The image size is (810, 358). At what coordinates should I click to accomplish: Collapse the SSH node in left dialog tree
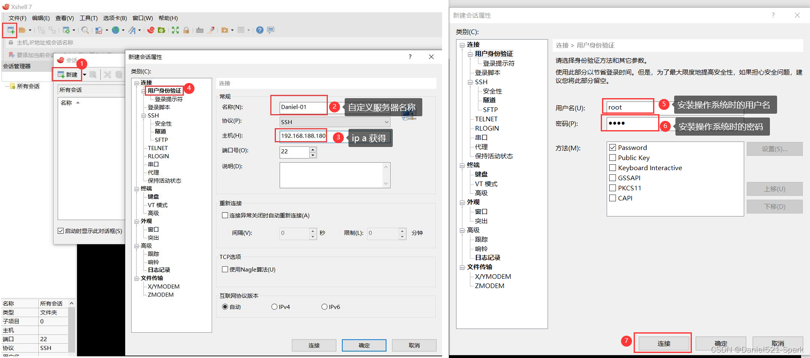point(143,115)
